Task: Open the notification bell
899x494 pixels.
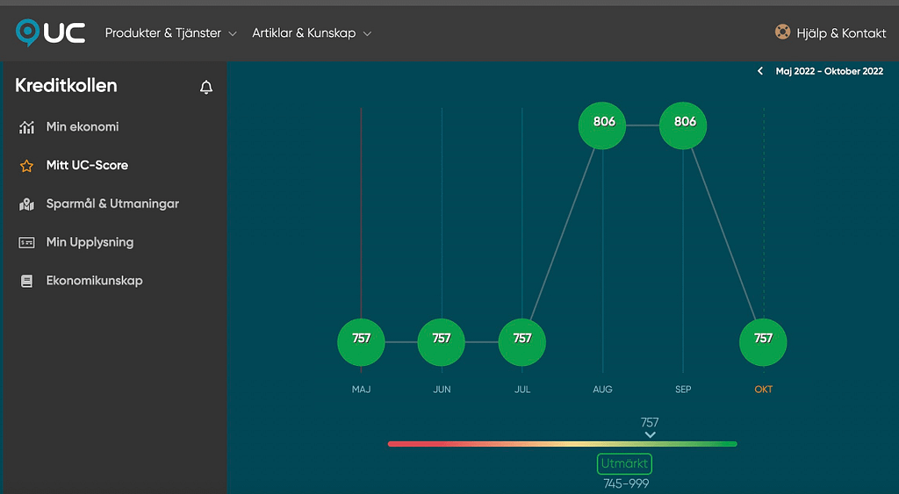Action: tap(206, 87)
